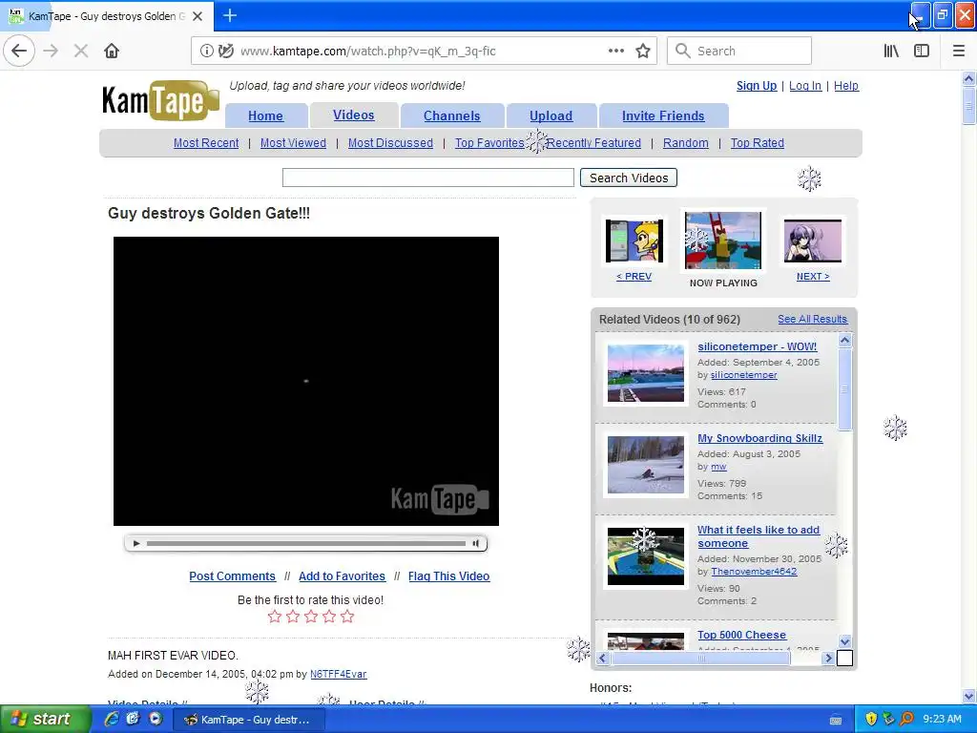Open Internet Explorer from quick launch

(x=112, y=719)
